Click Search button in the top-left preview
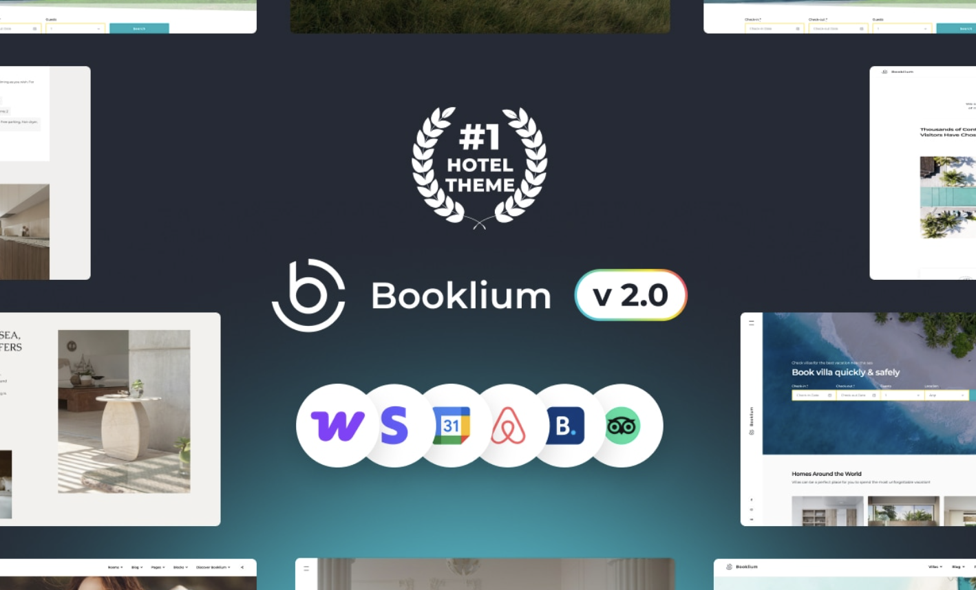Viewport: 976px width, 590px height. pos(139,29)
